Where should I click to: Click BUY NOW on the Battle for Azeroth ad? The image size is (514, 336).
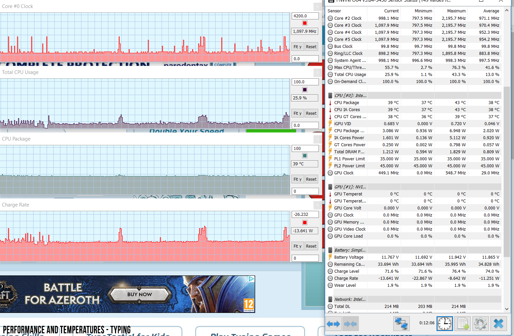139,295
